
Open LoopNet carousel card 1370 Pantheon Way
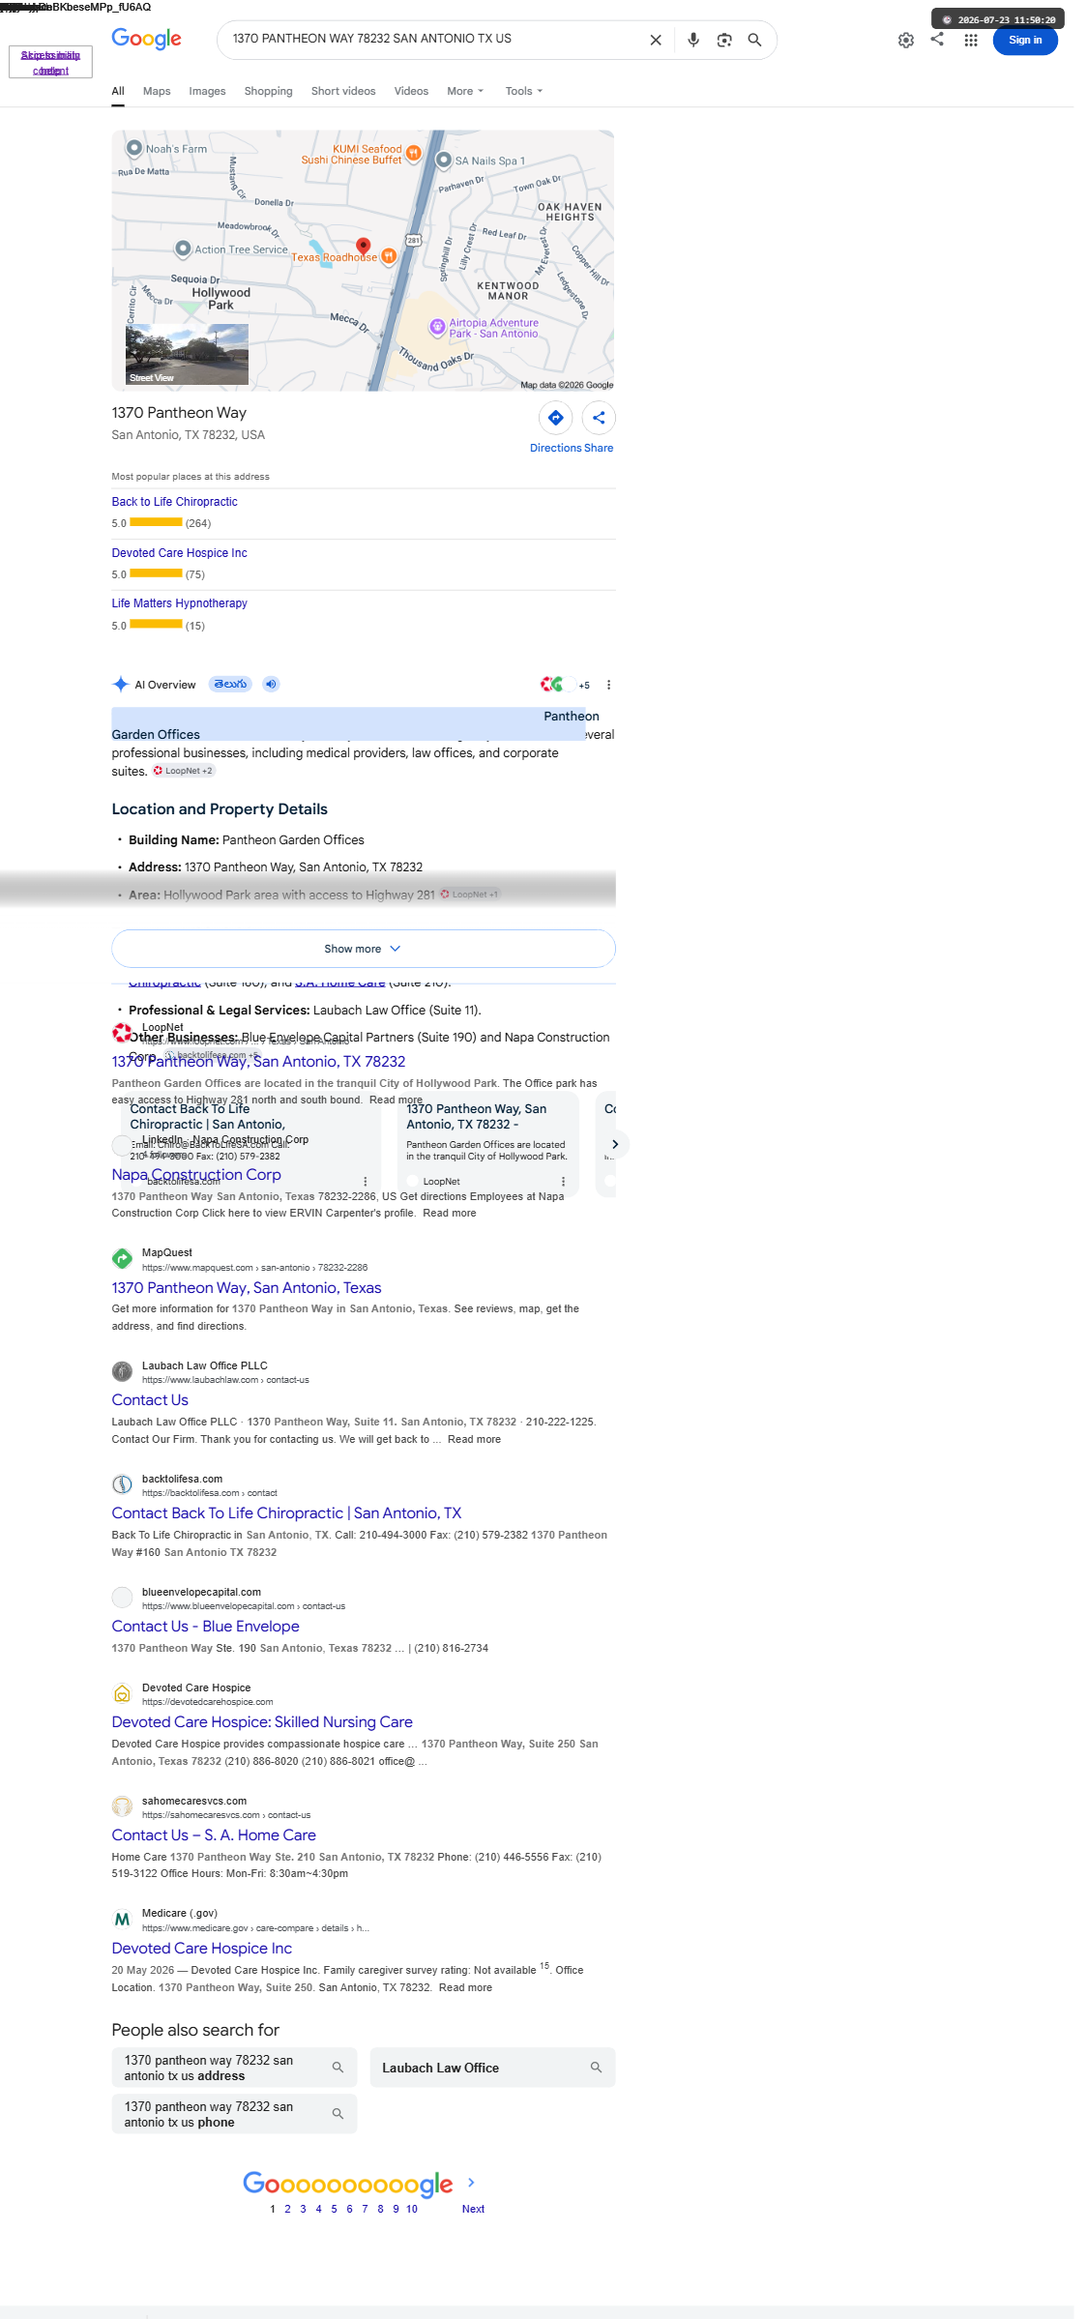point(487,1144)
